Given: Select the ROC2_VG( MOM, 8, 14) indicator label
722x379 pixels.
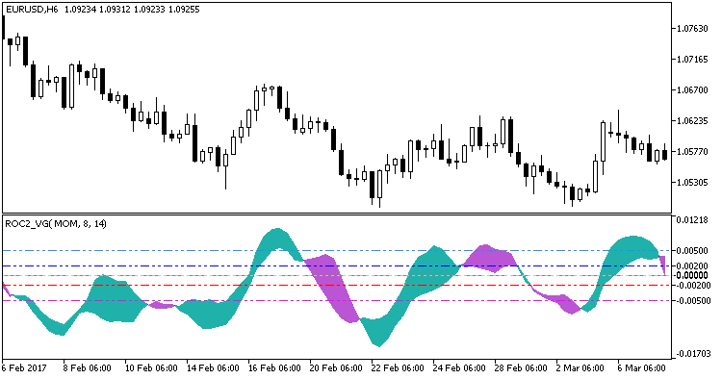Looking at the screenshot, I should (x=56, y=224).
